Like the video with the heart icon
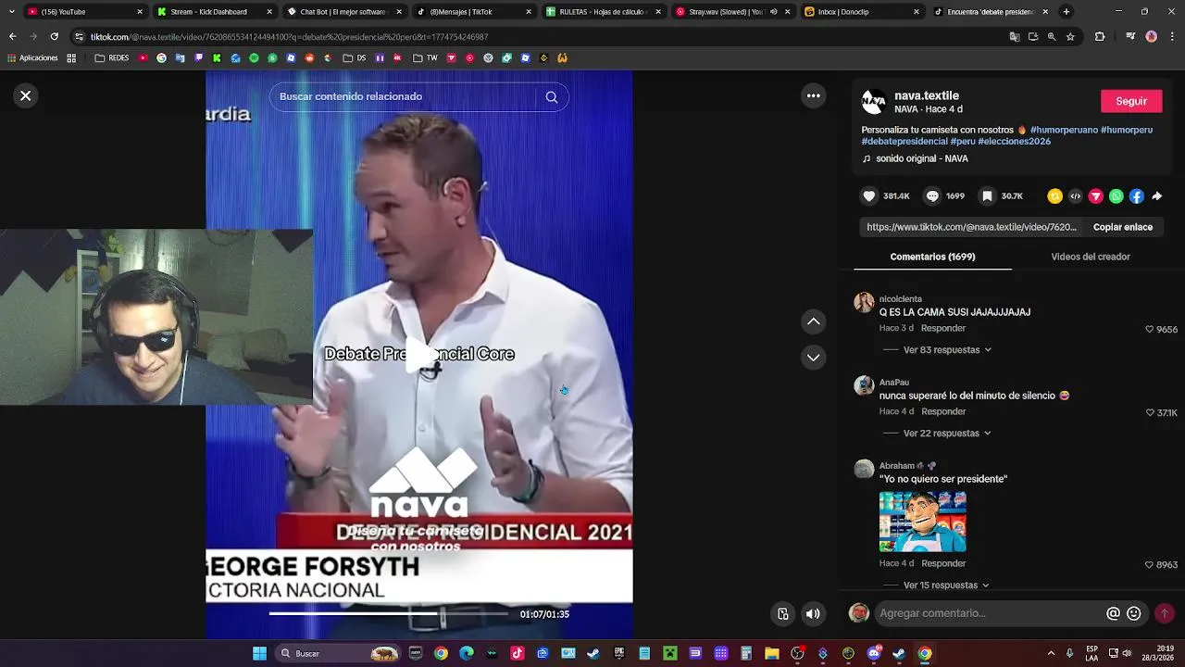 click(x=869, y=196)
